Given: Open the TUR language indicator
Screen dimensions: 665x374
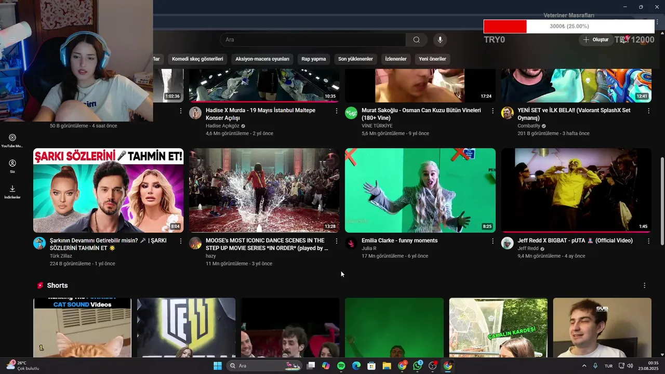Looking at the screenshot, I should tap(608, 366).
